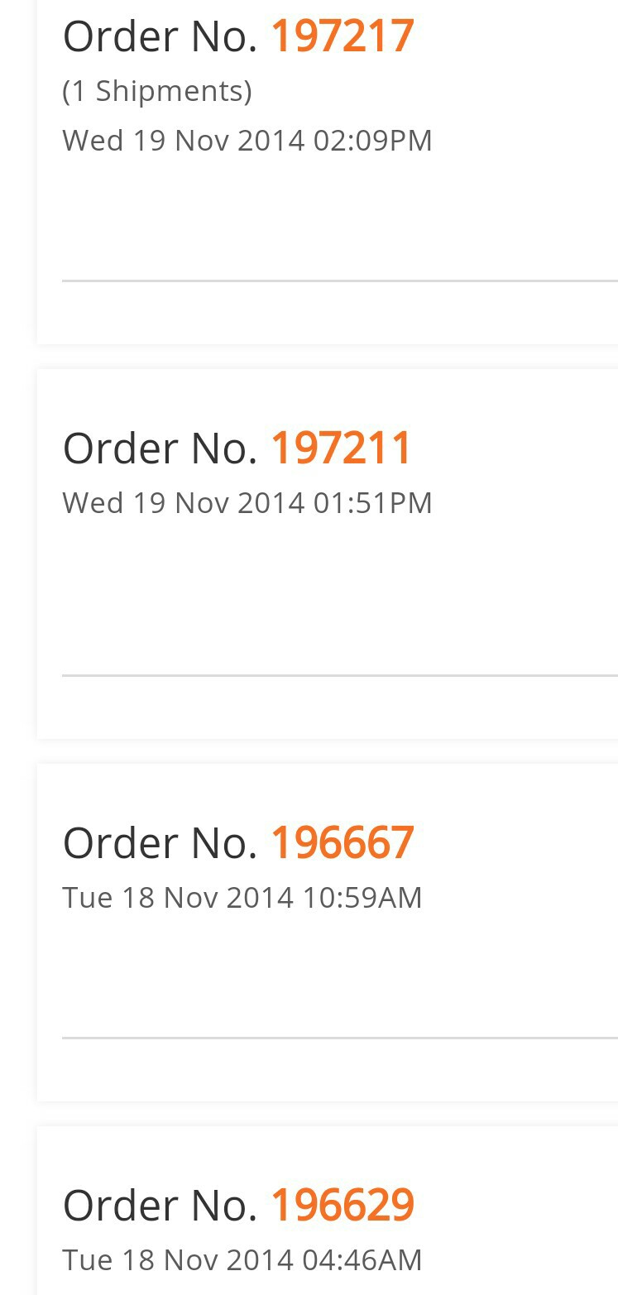Open order number 196629
Screen dimensions: 618x1295
click(x=342, y=1205)
